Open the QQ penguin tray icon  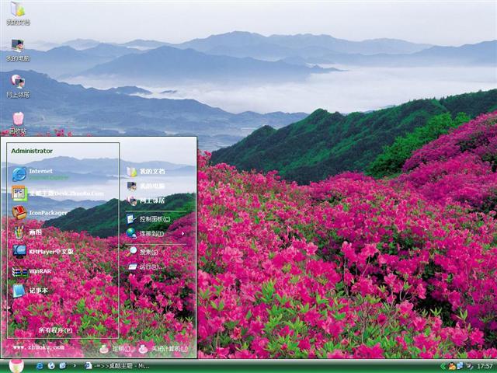coord(452,366)
